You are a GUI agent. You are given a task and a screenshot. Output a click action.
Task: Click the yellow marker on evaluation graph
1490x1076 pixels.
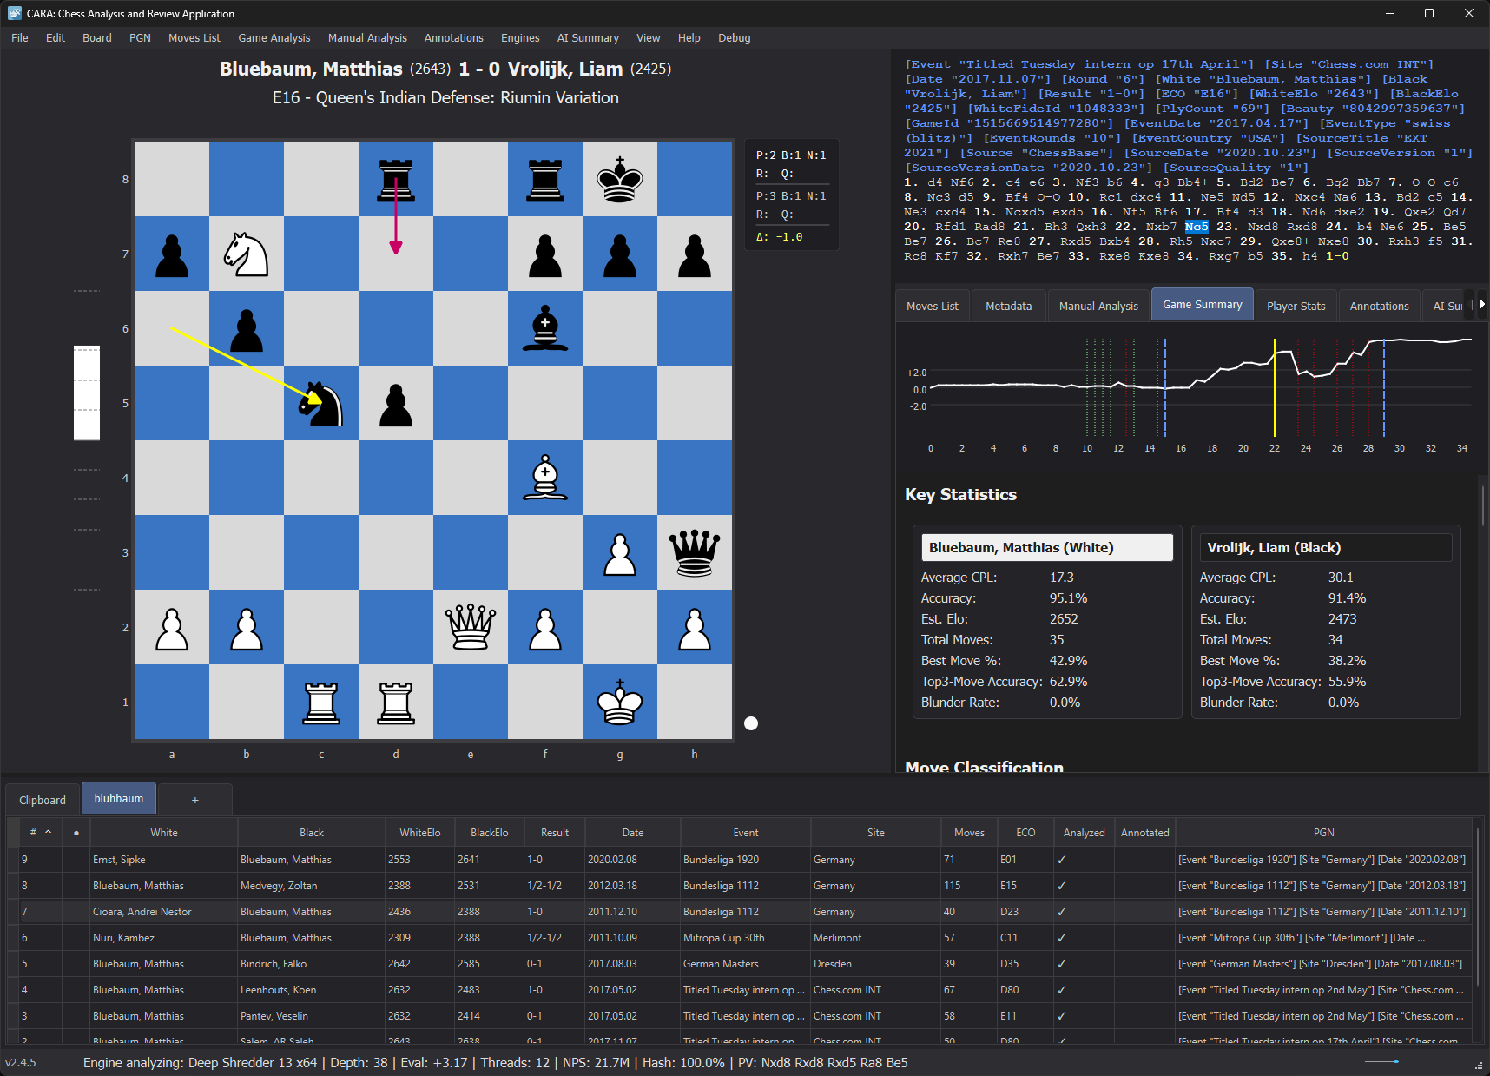(1274, 386)
